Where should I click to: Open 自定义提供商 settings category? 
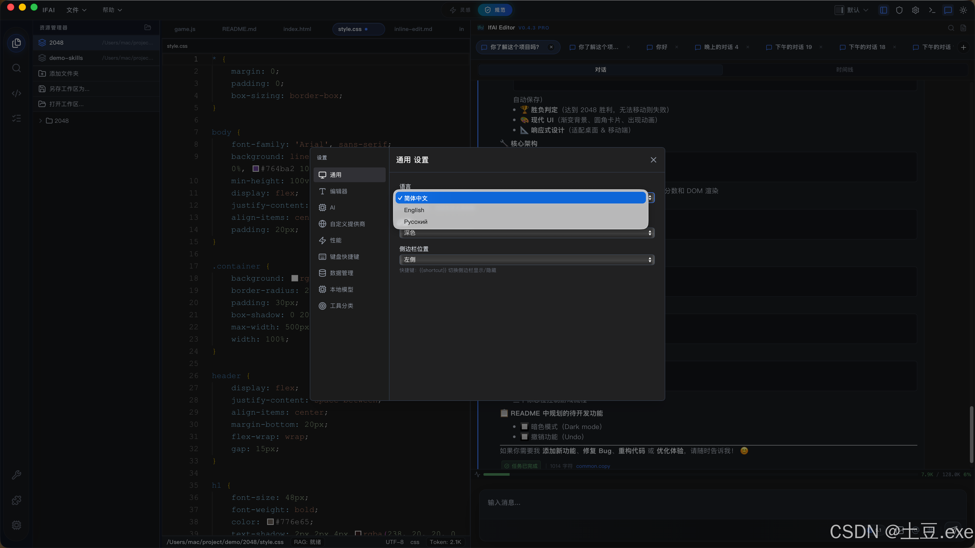click(x=349, y=224)
